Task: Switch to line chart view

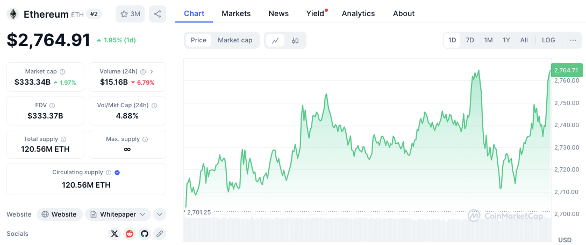Action: tap(275, 40)
